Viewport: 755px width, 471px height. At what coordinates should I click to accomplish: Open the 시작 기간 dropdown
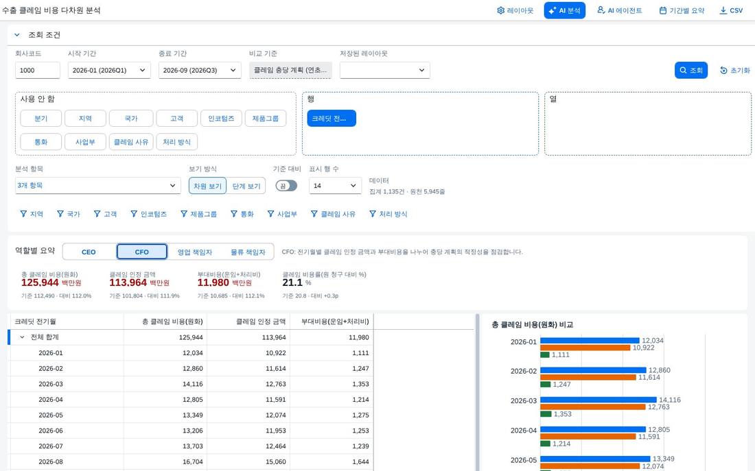(109, 70)
